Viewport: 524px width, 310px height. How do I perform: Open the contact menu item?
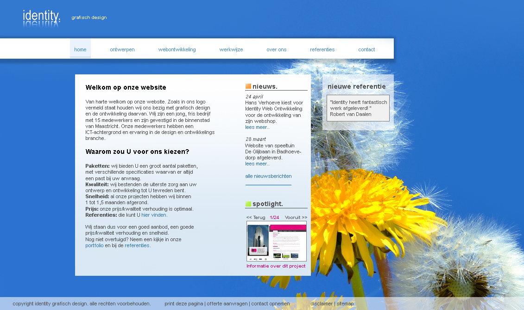click(366, 49)
